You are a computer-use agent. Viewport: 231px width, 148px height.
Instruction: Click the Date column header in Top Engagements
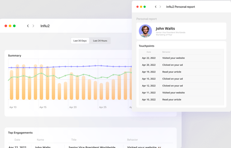(17, 140)
